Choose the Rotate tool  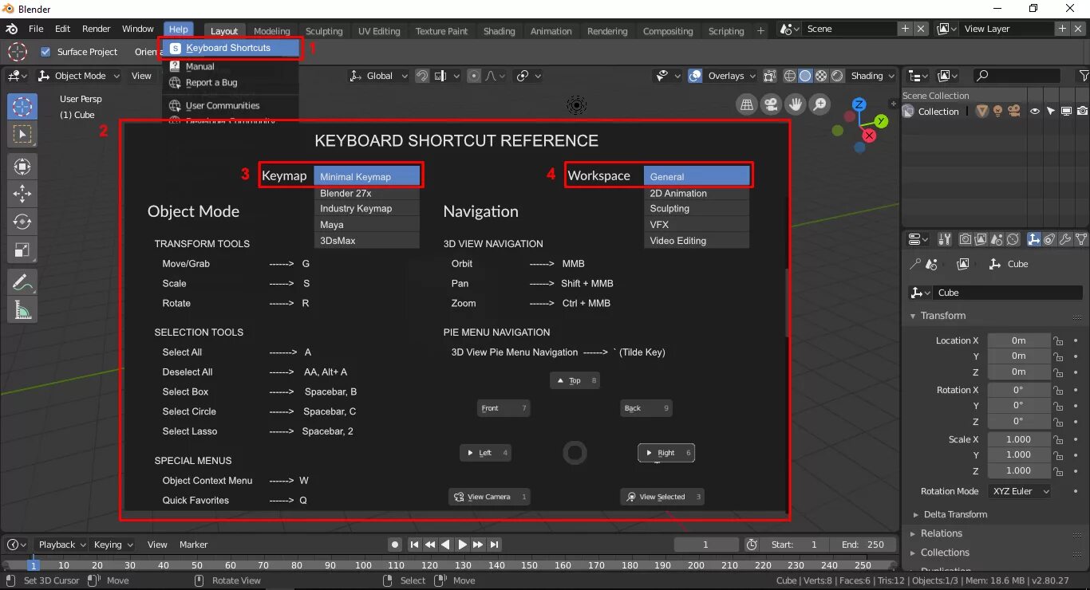[x=22, y=222]
